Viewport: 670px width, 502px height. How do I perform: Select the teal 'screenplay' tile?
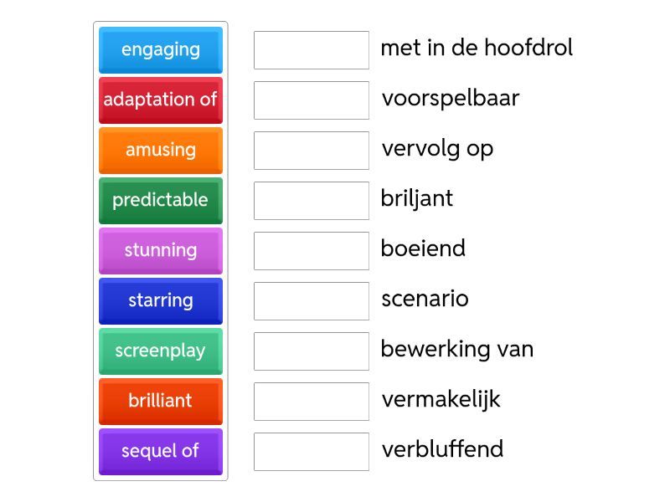[x=160, y=351]
